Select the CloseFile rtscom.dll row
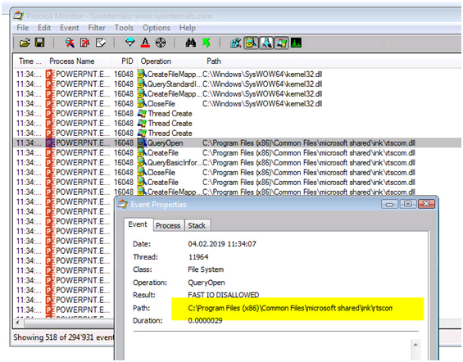This screenshot has height=362, width=463. pyautogui.click(x=238, y=172)
